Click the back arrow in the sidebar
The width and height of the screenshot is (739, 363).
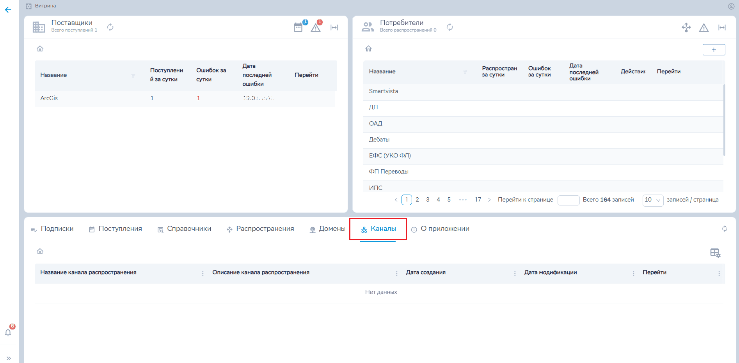8,10
